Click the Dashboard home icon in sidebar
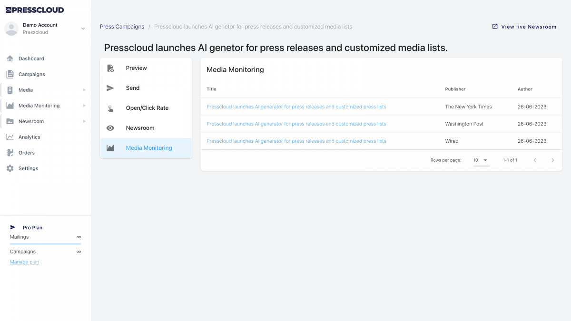 coord(10,58)
